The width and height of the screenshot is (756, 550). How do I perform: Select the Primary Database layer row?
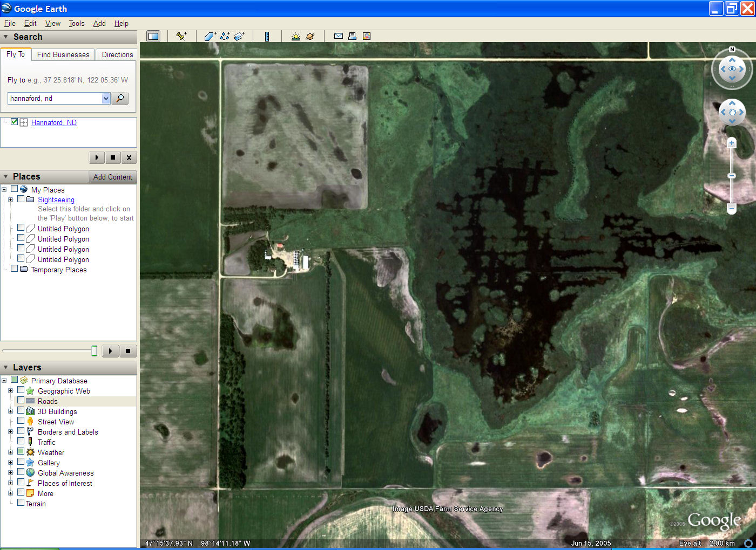click(x=59, y=381)
